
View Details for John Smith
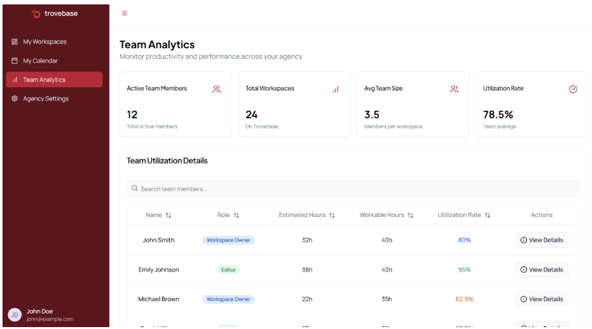[x=541, y=240]
